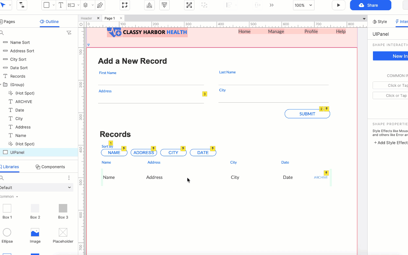The width and height of the screenshot is (408, 255).
Task: Open the Default library dropdown
Action: (x=35, y=188)
